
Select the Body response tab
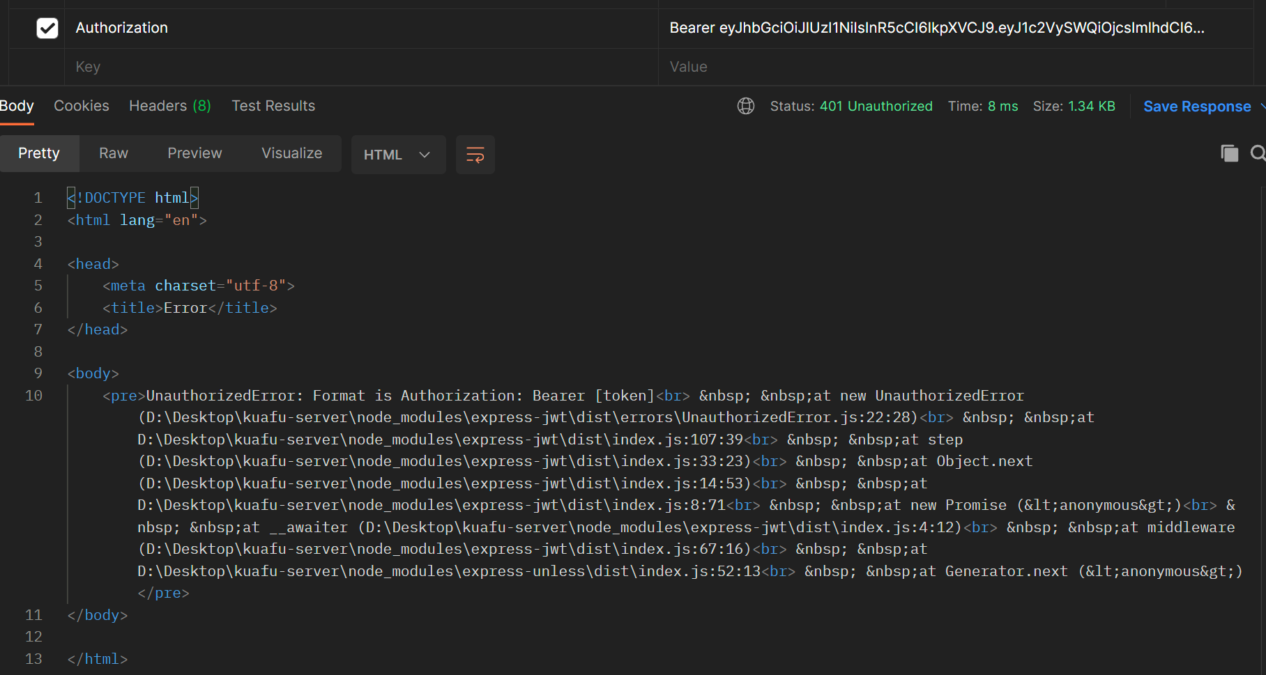17,106
